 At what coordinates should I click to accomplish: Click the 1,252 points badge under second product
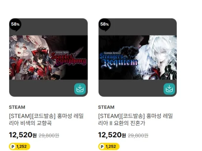click(109, 147)
